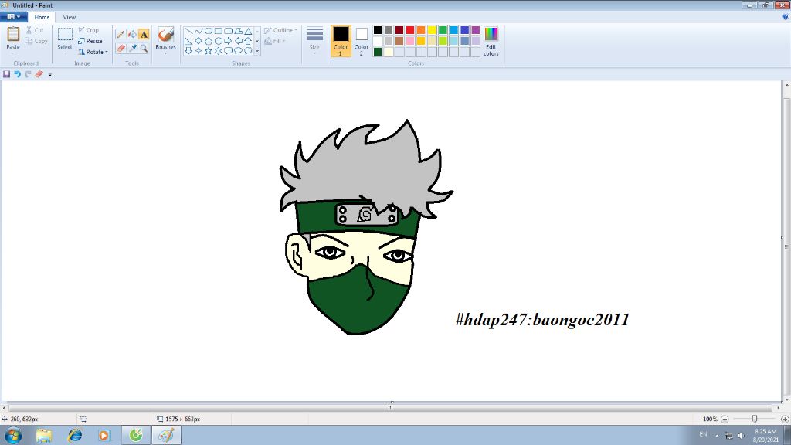Viewport: 791px width, 445px height.
Task: Select the Pencil tool
Action: click(x=121, y=34)
